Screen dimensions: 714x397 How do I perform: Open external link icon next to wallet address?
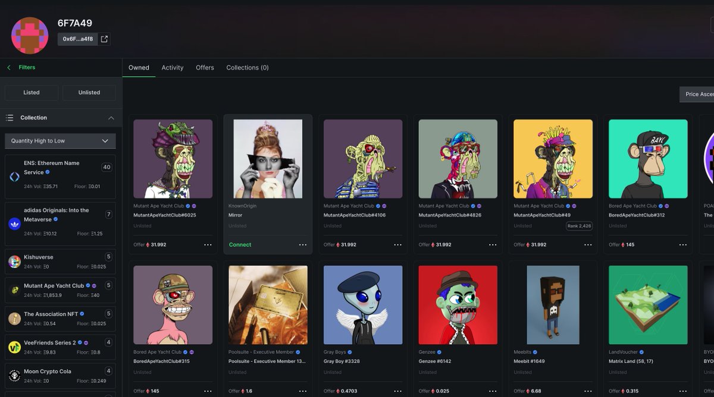pyautogui.click(x=104, y=39)
